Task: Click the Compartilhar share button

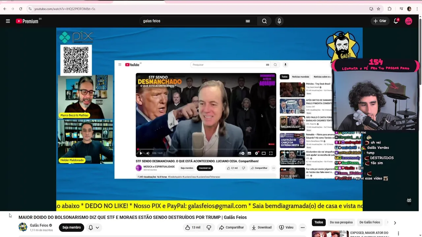Action: (231, 227)
